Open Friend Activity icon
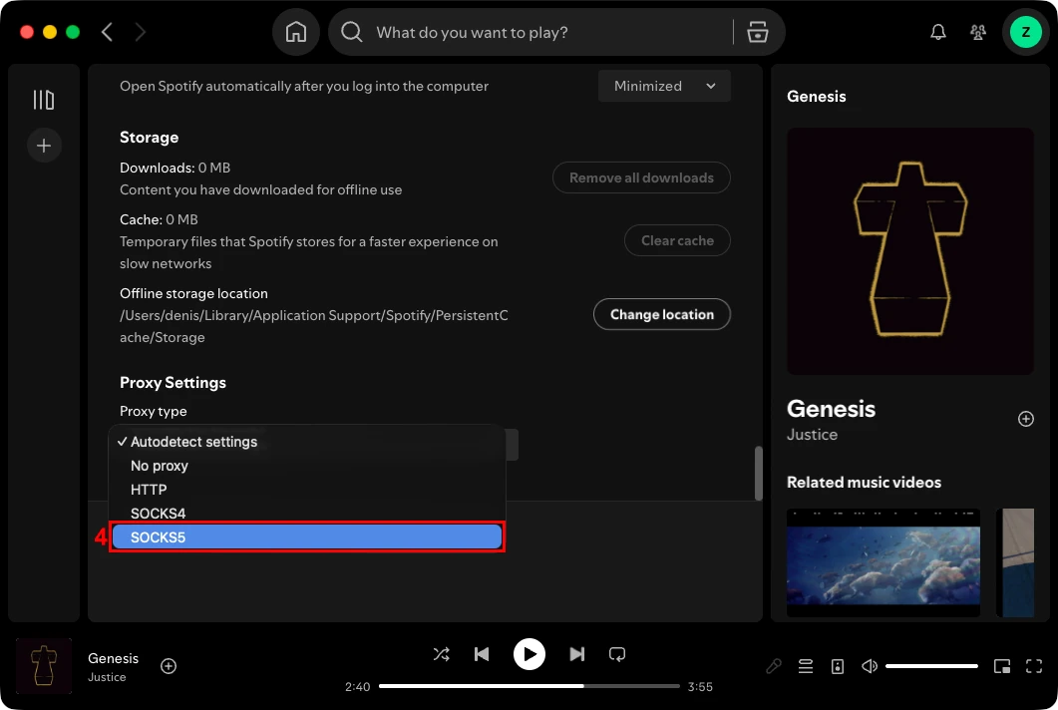1058x710 pixels. (977, 32)
